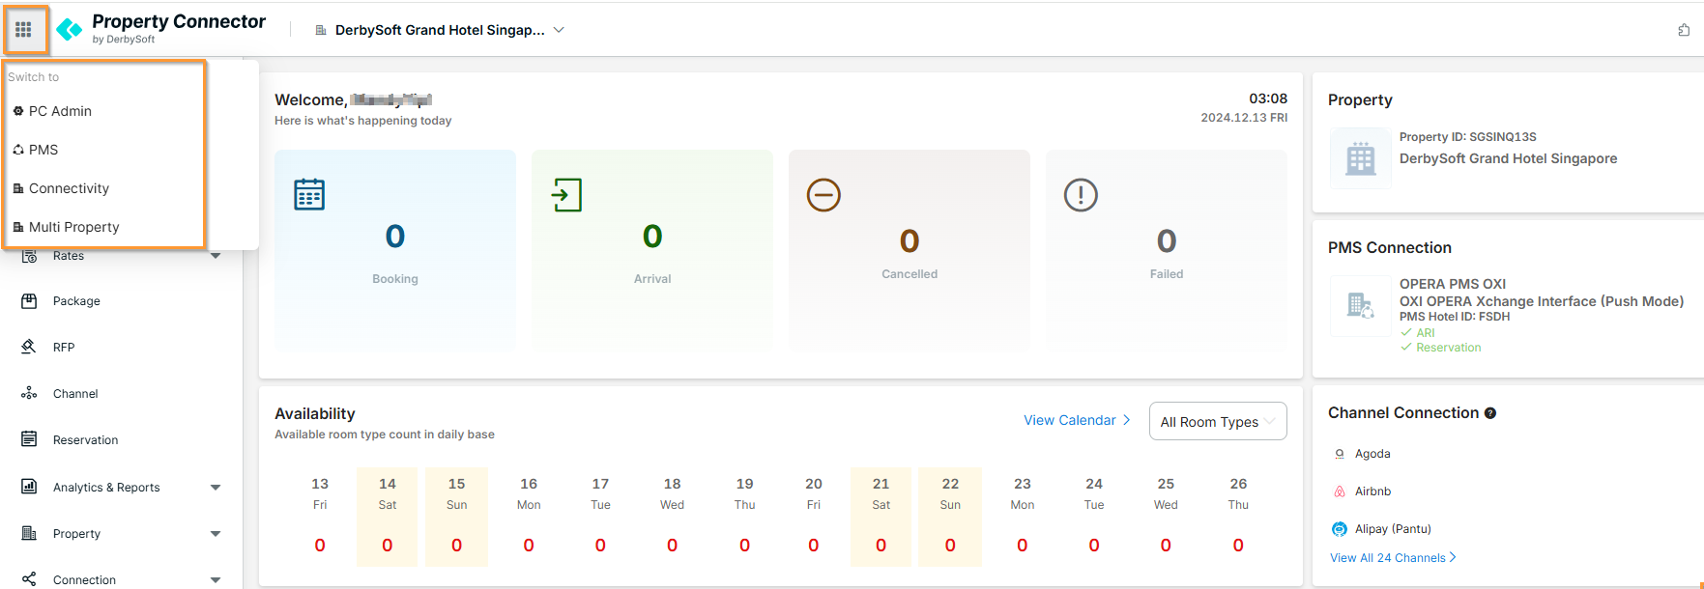Open the Alipay (Pantu) channel entry
Image resolution: width=1704 pixels, height=589 pixels.
tap(1393, 529)
